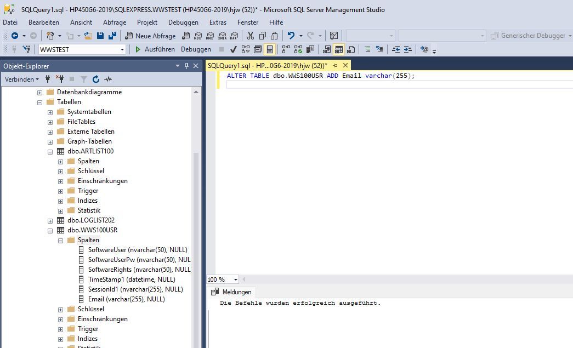Open the Fenster menu
This screenshot has height=348, width=573.
click(x=248, y=22)
